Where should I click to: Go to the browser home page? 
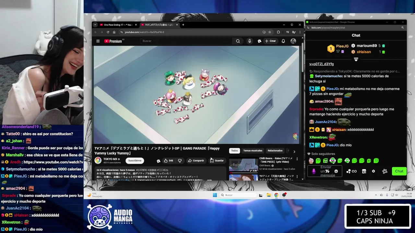114,32
